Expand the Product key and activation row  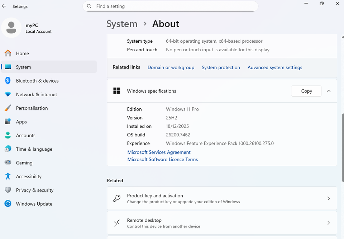pyautogui.click(x=329, y=198)
